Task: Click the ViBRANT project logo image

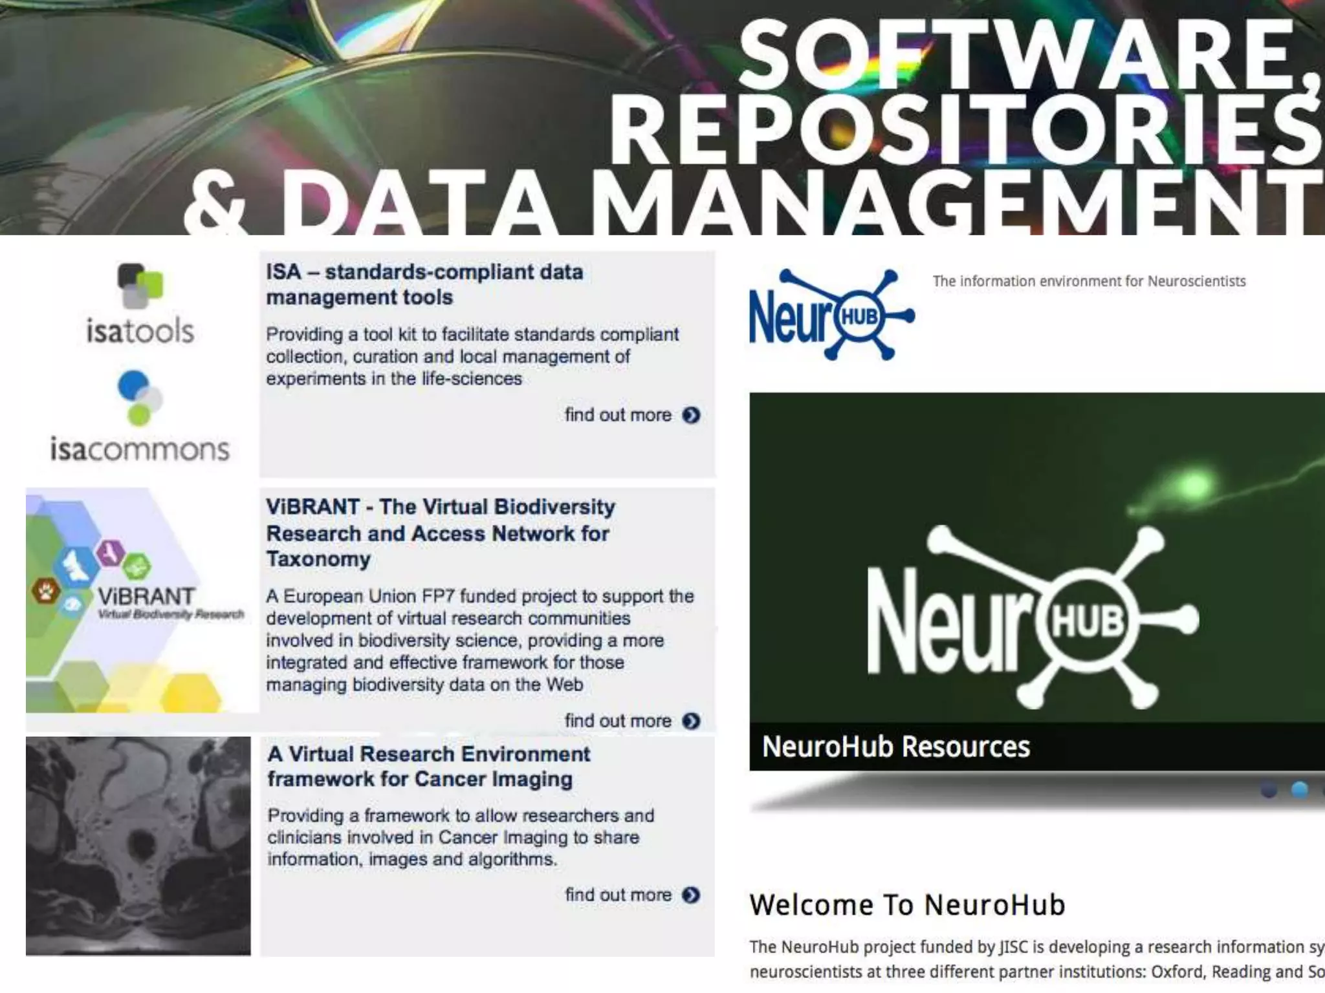Action: (141, 601)
